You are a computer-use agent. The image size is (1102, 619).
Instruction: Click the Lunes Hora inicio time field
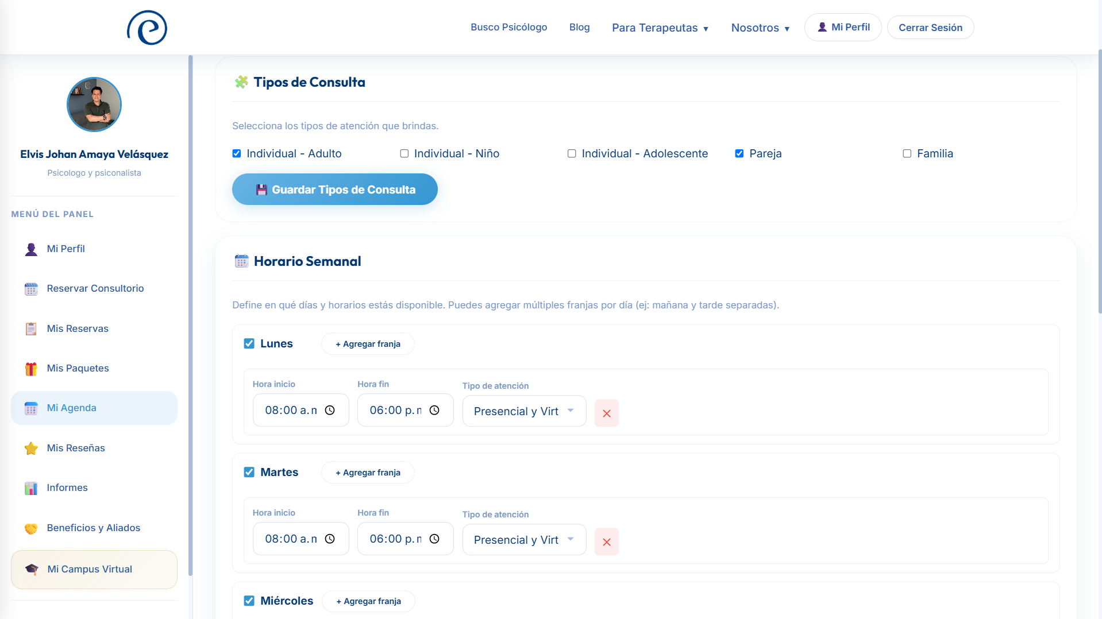[x=301, y=410]
